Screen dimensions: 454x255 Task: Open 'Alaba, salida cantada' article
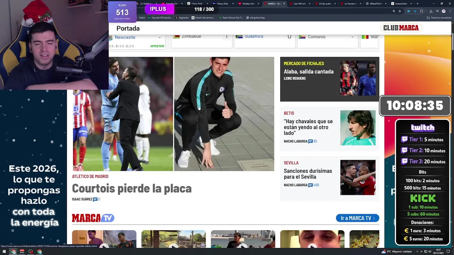tap(309, 72)
